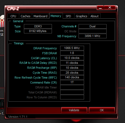Open the Graphics tab
The height and width of the screenshot is (123, 125).
82,16
